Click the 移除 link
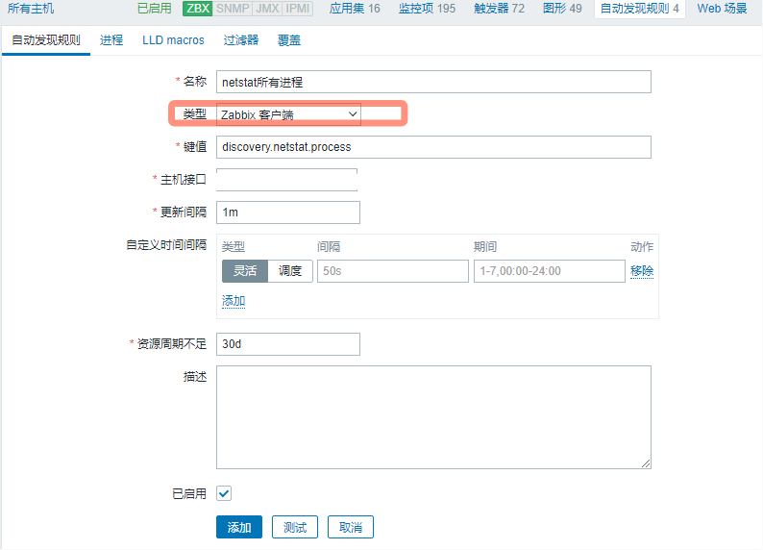 (642, 270)
